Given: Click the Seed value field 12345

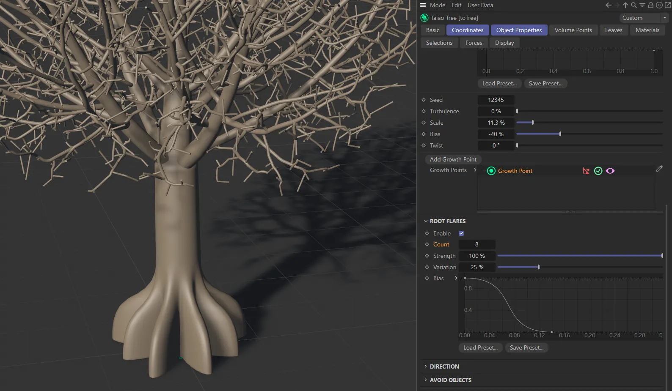Looking at the screenshot, I should pyautogui.click(x=496, y=100).
